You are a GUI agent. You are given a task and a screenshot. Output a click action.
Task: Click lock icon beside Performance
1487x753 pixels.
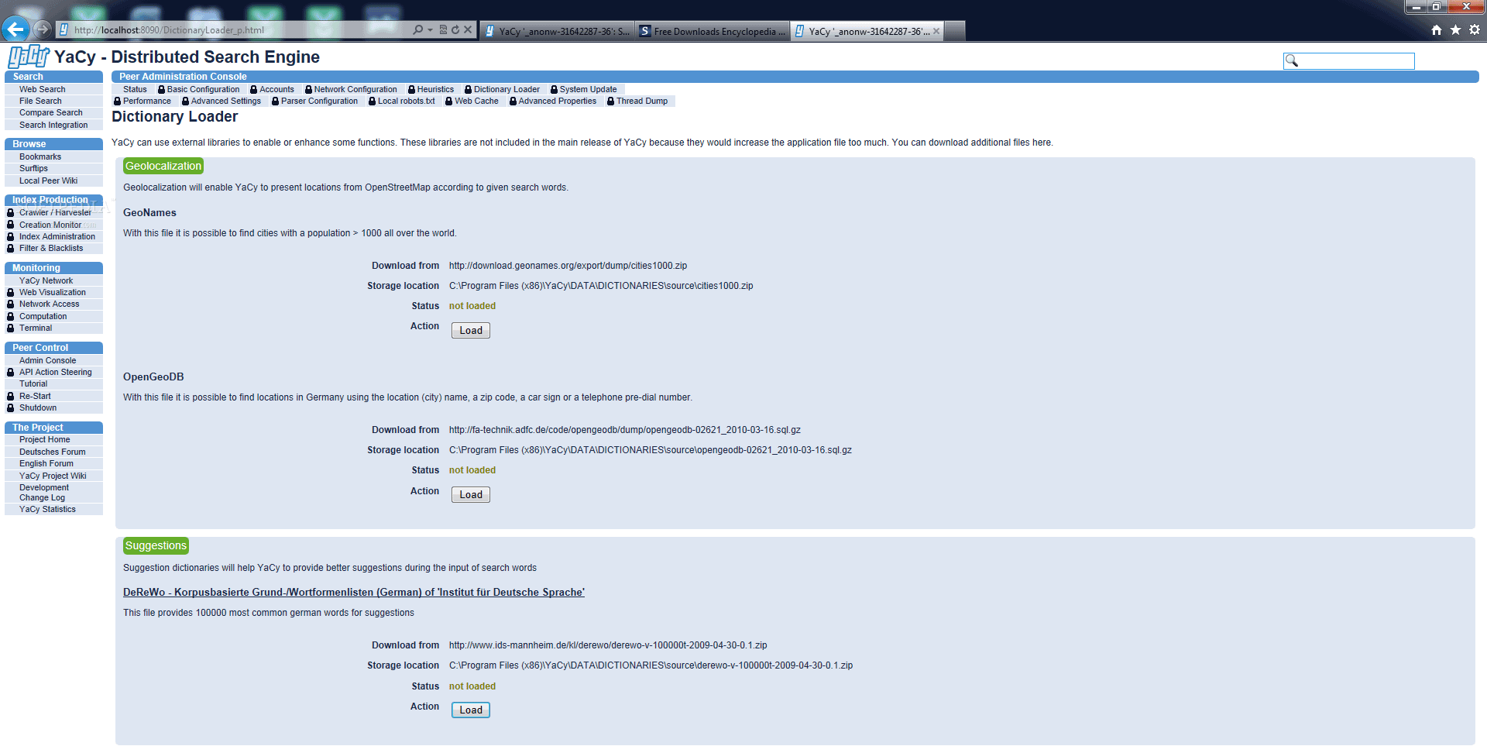point(118,101)
